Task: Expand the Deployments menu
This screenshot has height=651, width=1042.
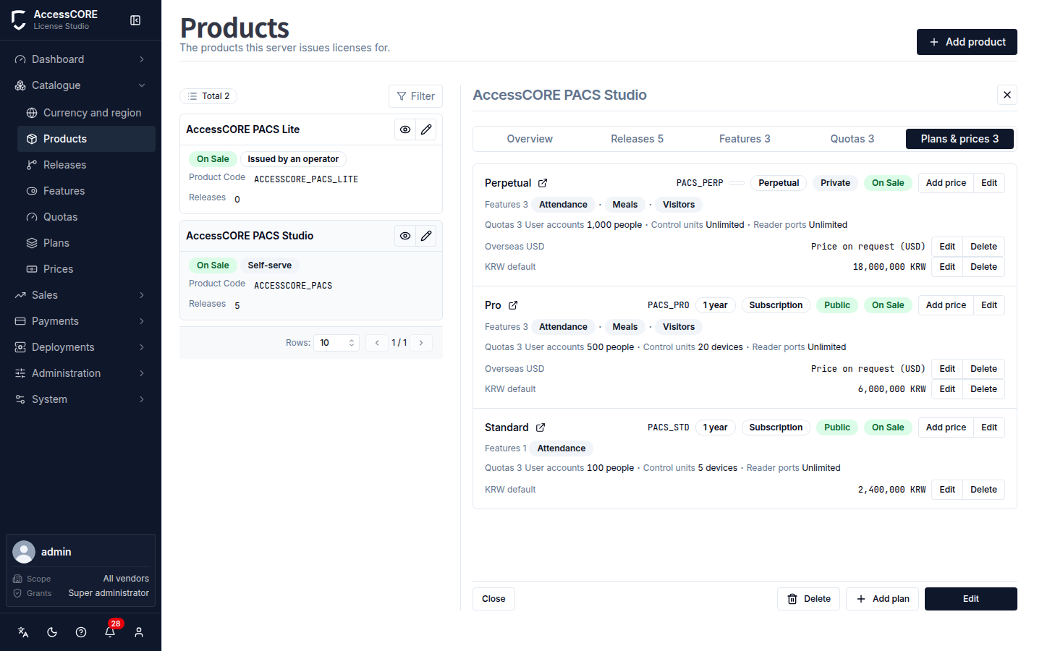Action: click(x=80, y=347)
